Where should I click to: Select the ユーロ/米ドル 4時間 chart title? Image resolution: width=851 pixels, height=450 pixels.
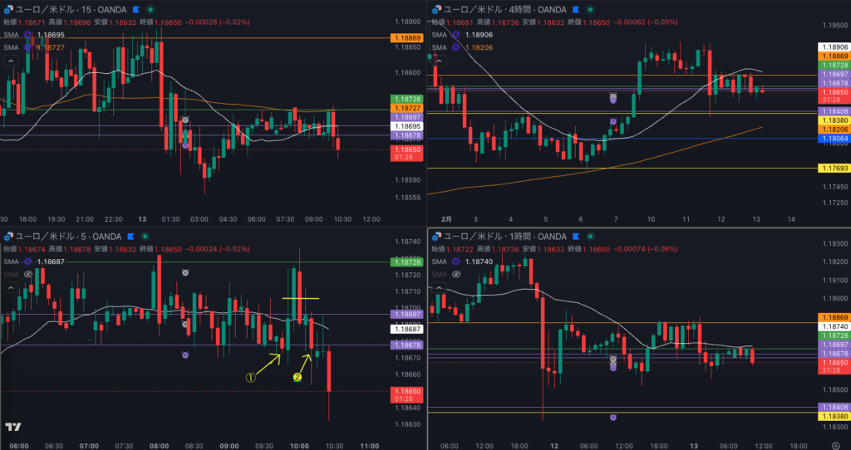[x=499, y=9]
